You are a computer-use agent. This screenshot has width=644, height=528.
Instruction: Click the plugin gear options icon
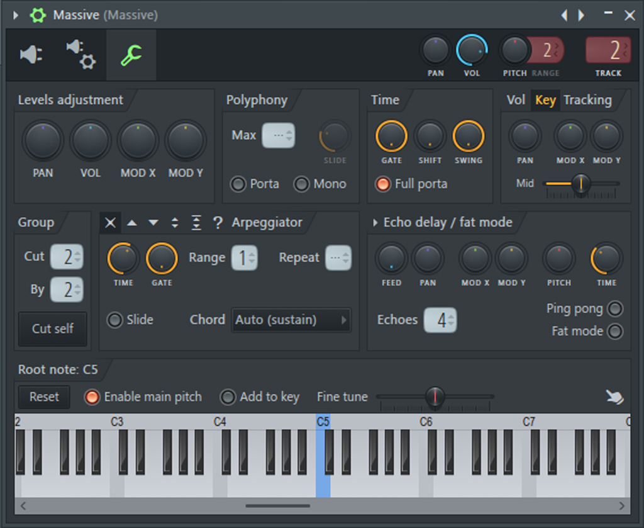[38, 15]
